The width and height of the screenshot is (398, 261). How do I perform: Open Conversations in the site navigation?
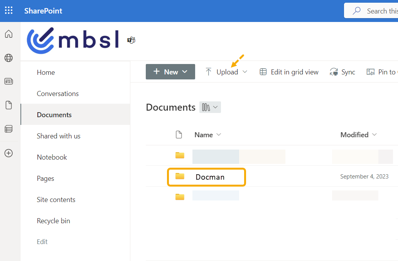57,94
